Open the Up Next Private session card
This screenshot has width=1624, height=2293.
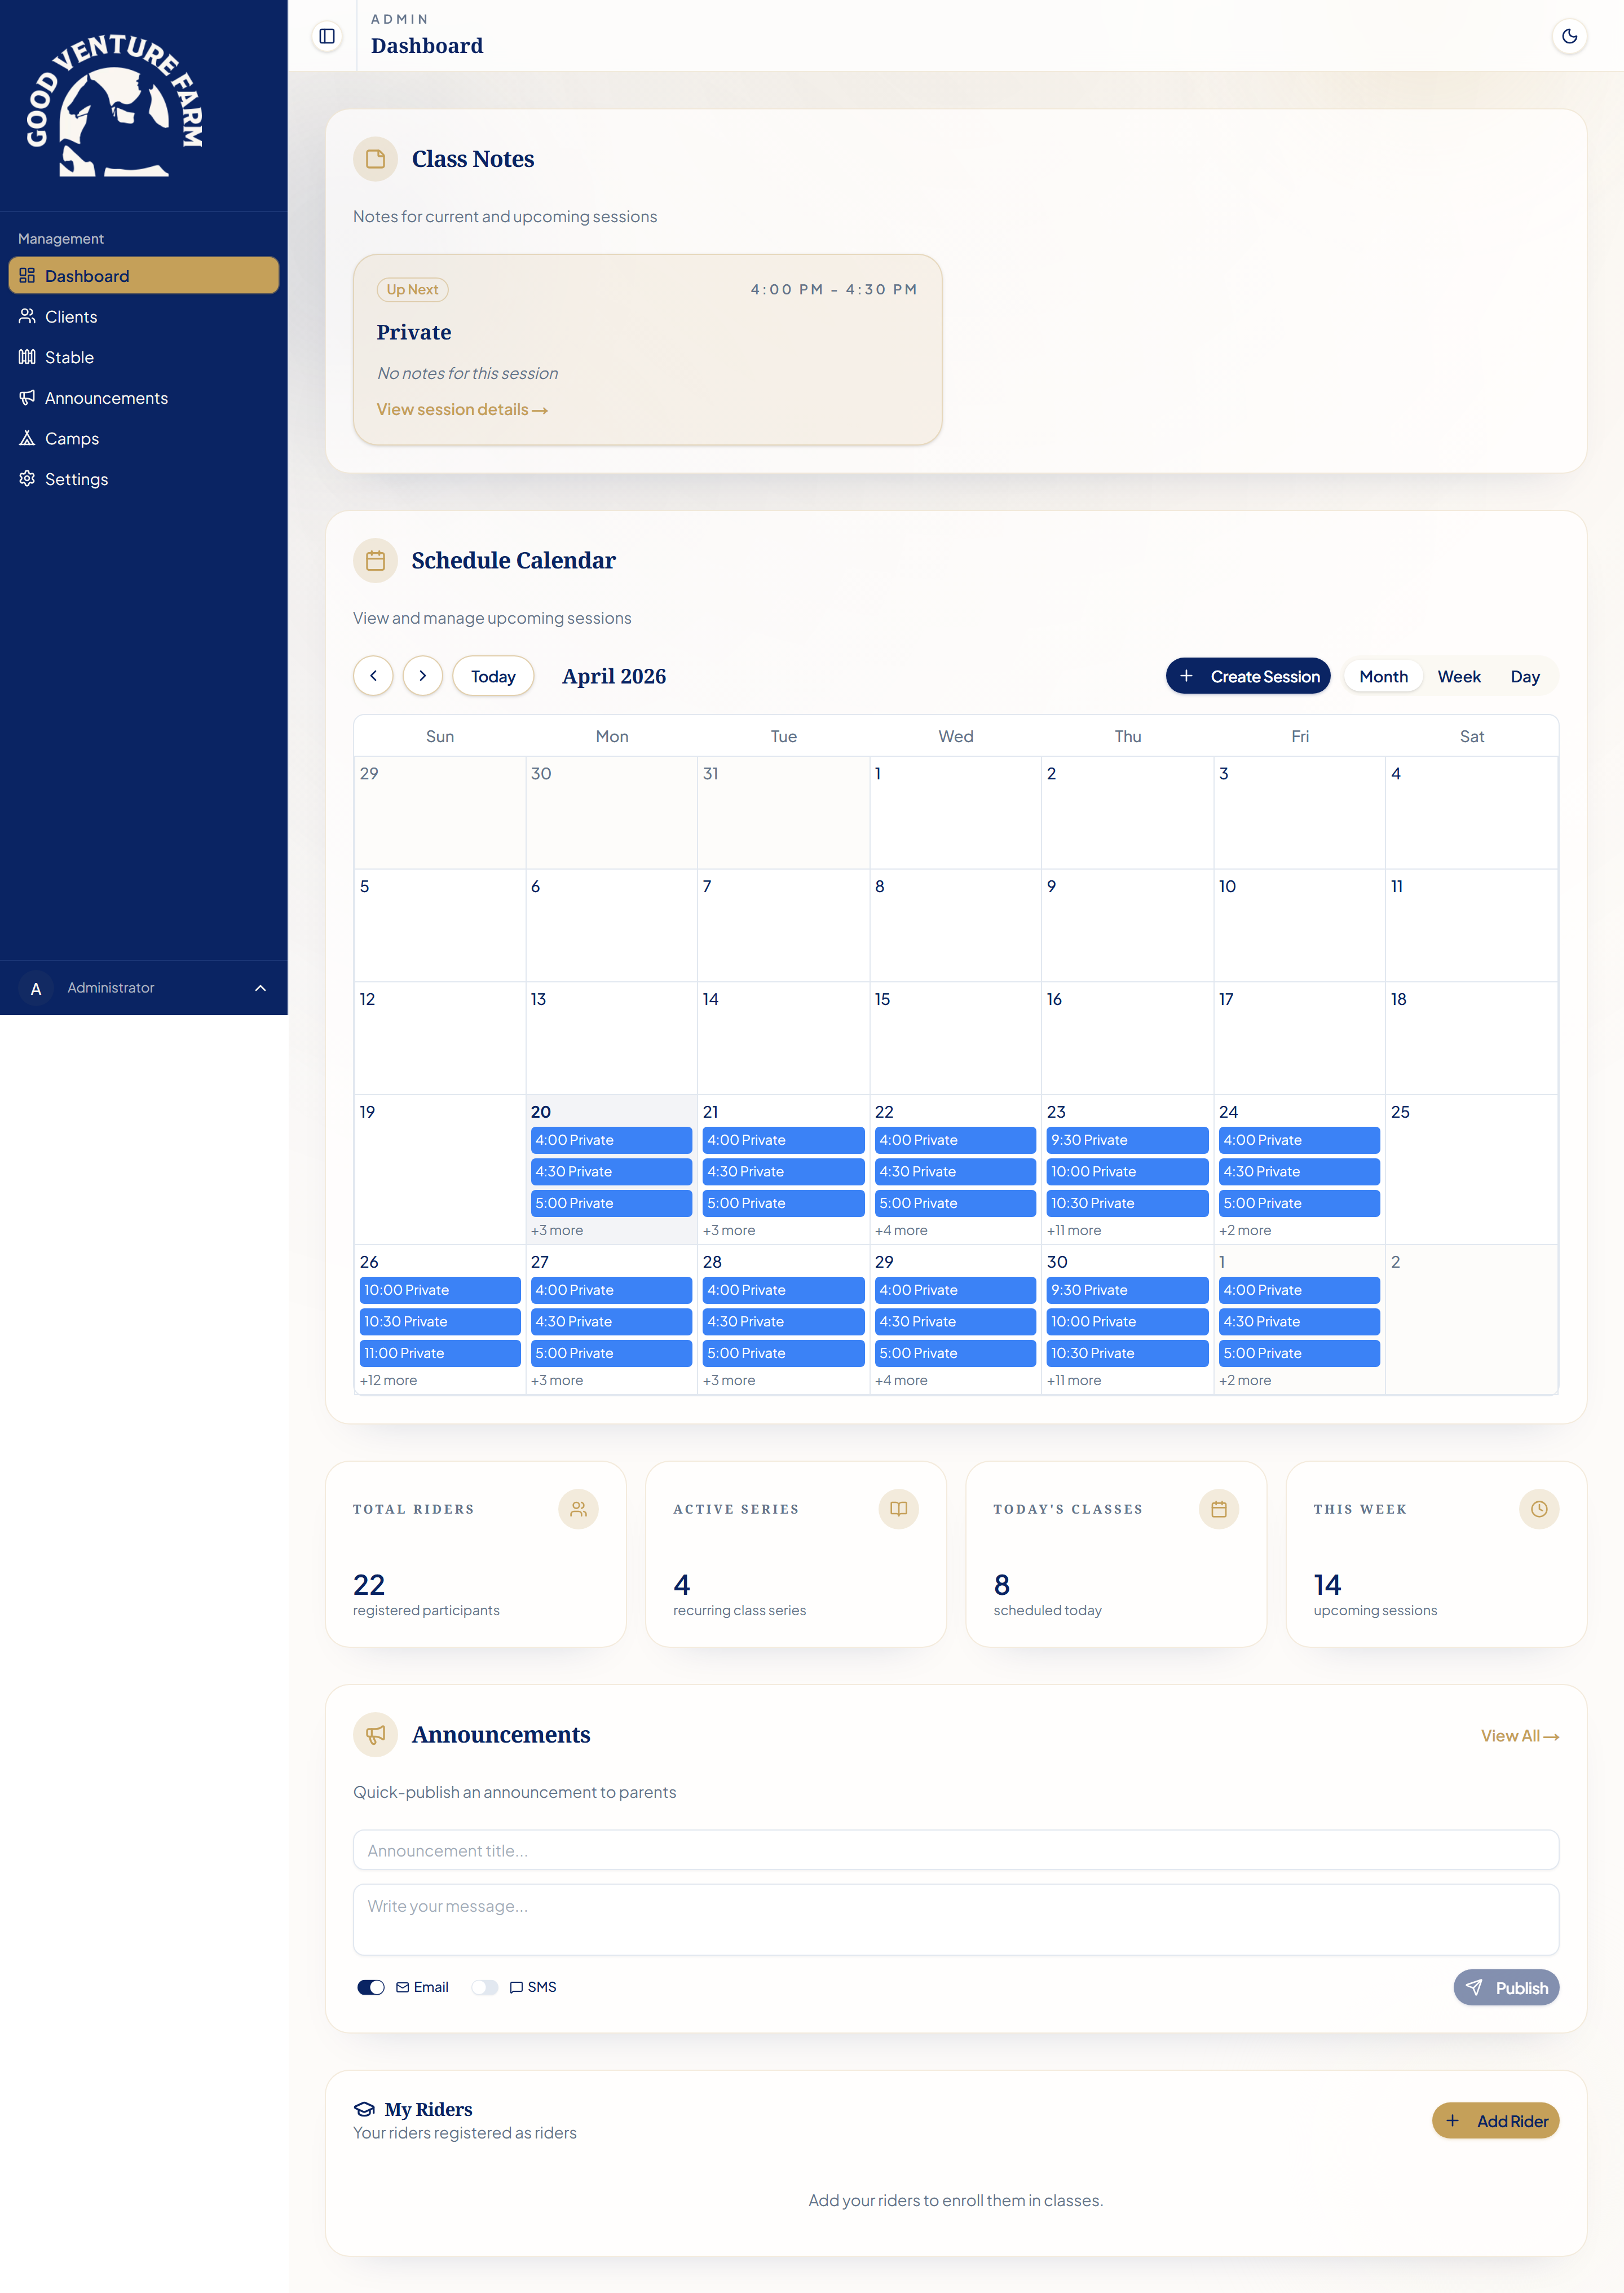coord(647,349)
